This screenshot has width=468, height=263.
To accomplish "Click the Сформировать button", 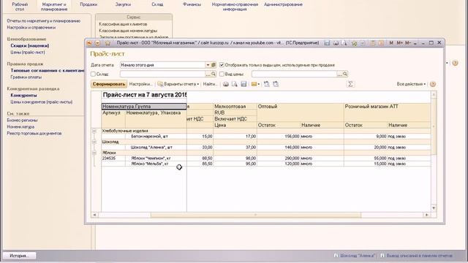I will pyautogui.click(x=109, y=85).
